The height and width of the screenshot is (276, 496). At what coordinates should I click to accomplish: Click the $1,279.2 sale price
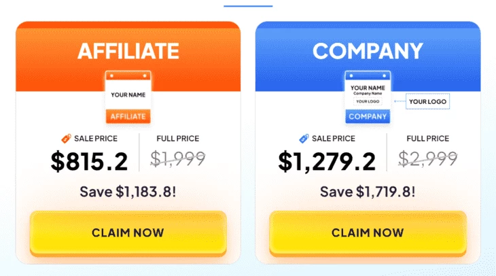(327, 161)
